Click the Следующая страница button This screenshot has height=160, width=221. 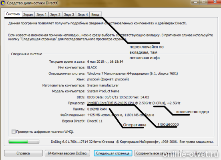click(113, 153)
